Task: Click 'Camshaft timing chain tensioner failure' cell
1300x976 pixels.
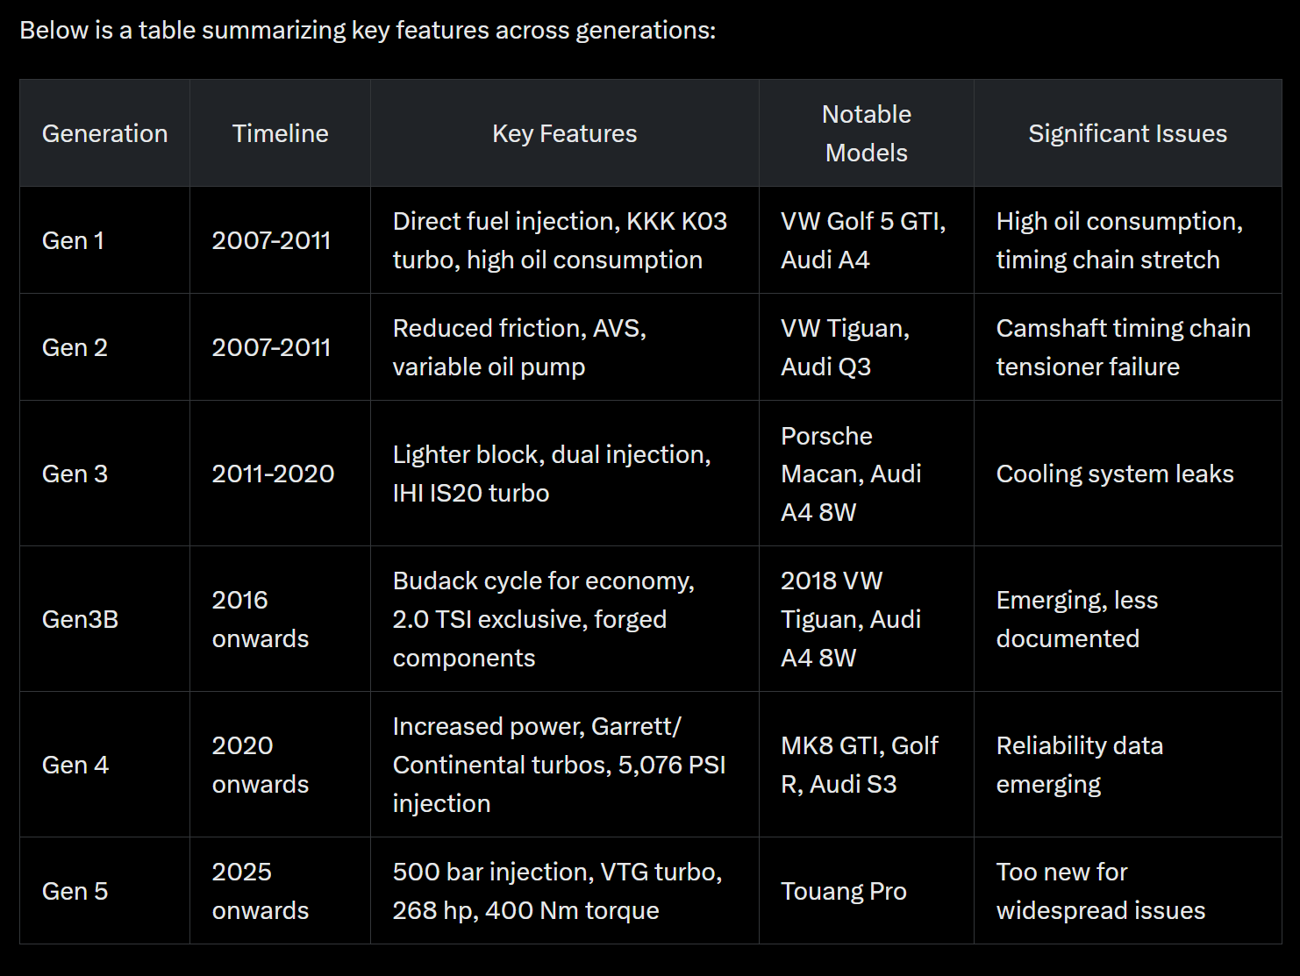Action: pyautogui.click(x=1123, y=347)
